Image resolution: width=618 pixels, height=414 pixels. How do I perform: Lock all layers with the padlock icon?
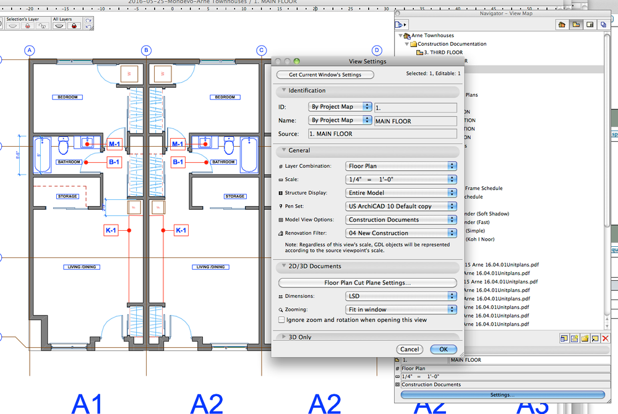[x=74, y=26]
